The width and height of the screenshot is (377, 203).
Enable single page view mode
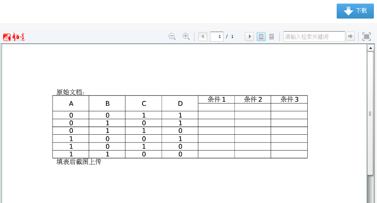261,37
